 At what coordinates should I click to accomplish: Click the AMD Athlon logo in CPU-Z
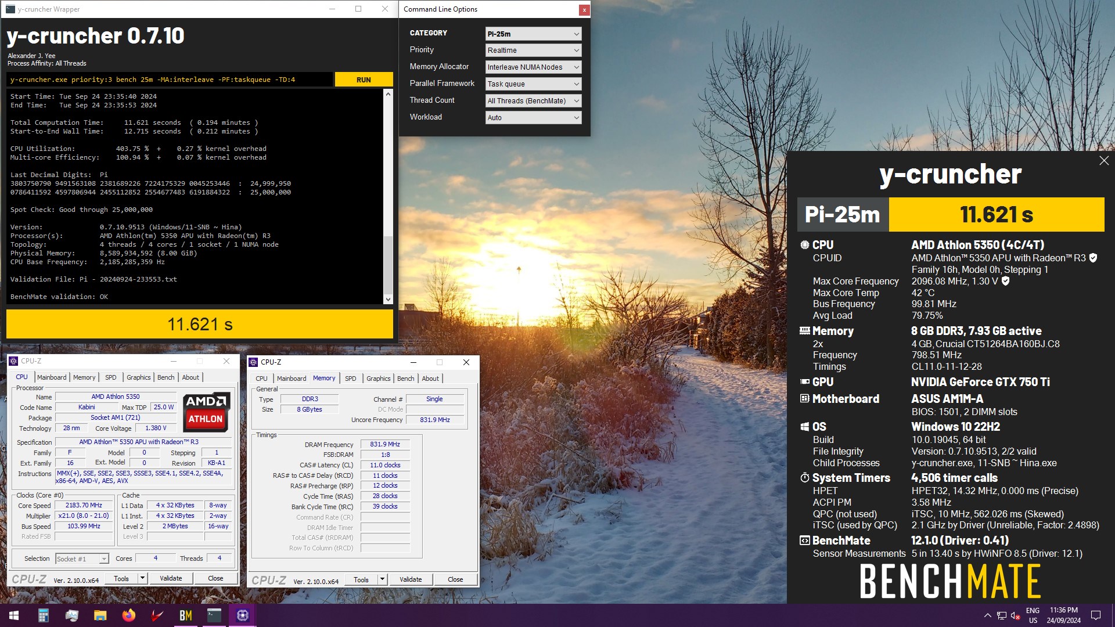(206, 412)
